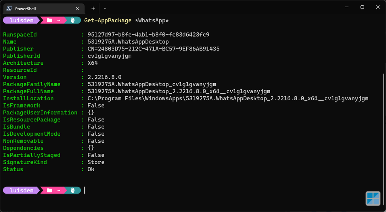Click the Windows logo watermark in the corner

click(373, 199)
